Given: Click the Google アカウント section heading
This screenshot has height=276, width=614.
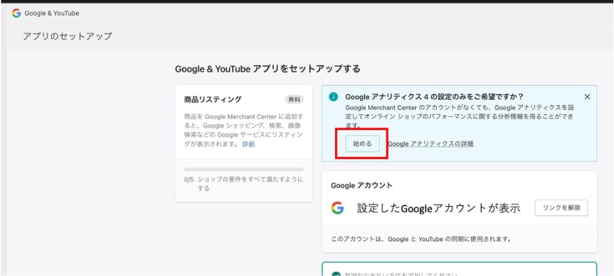Looking at the screenshot, I should [x=361, y=186].
